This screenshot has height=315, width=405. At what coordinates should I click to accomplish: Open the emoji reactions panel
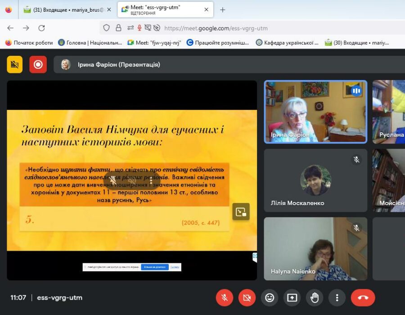(270, 297)
